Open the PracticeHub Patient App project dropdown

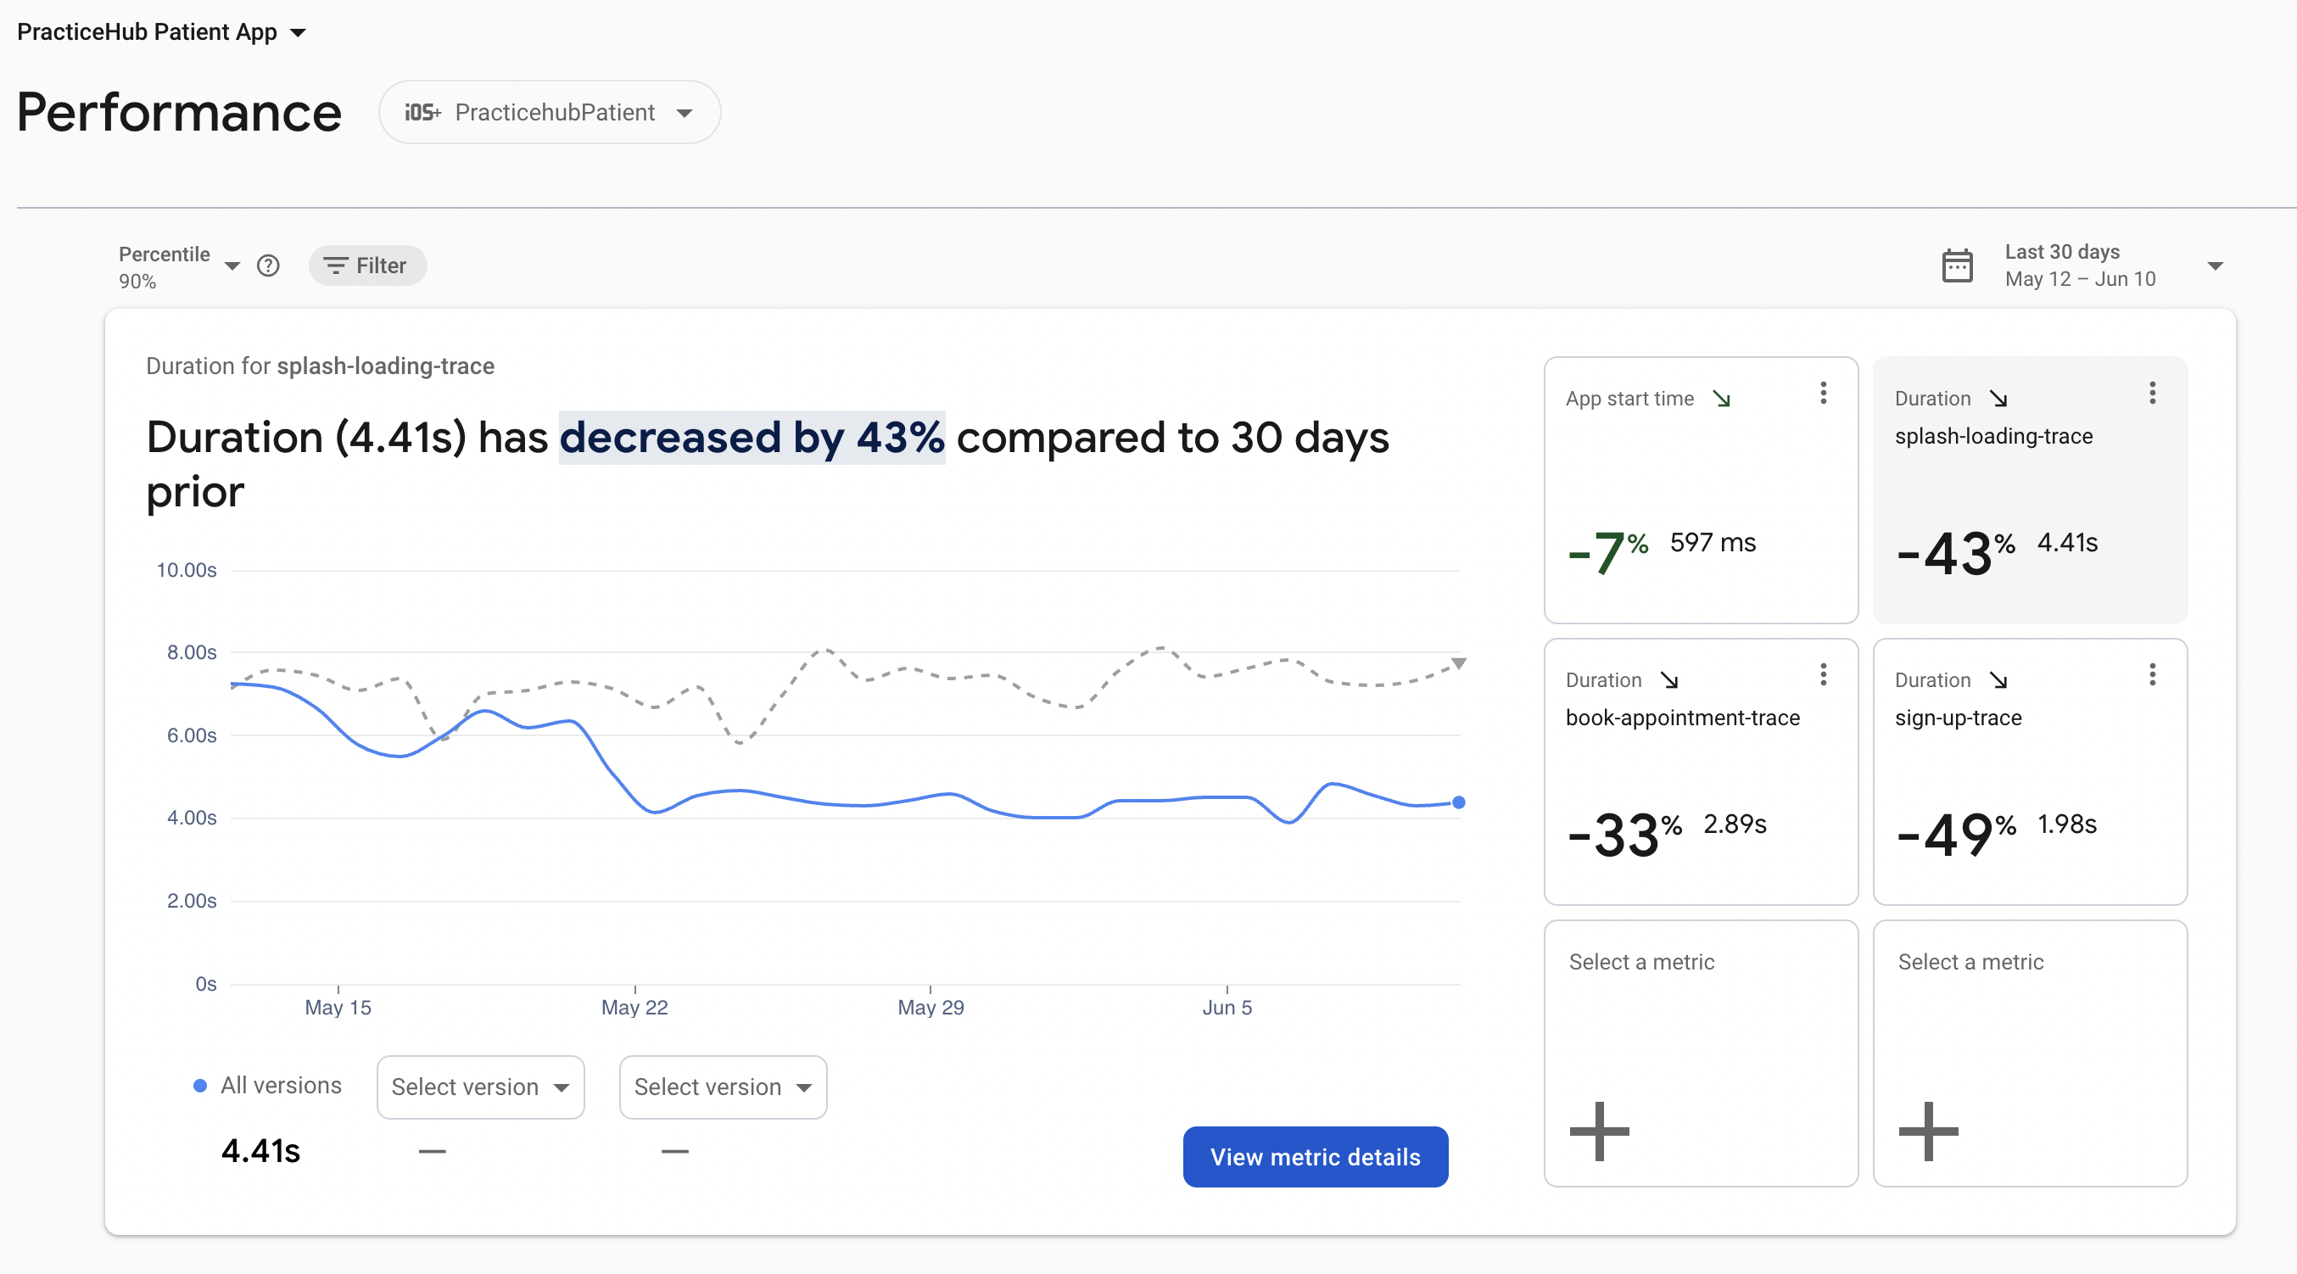click(x=161, y=32)
